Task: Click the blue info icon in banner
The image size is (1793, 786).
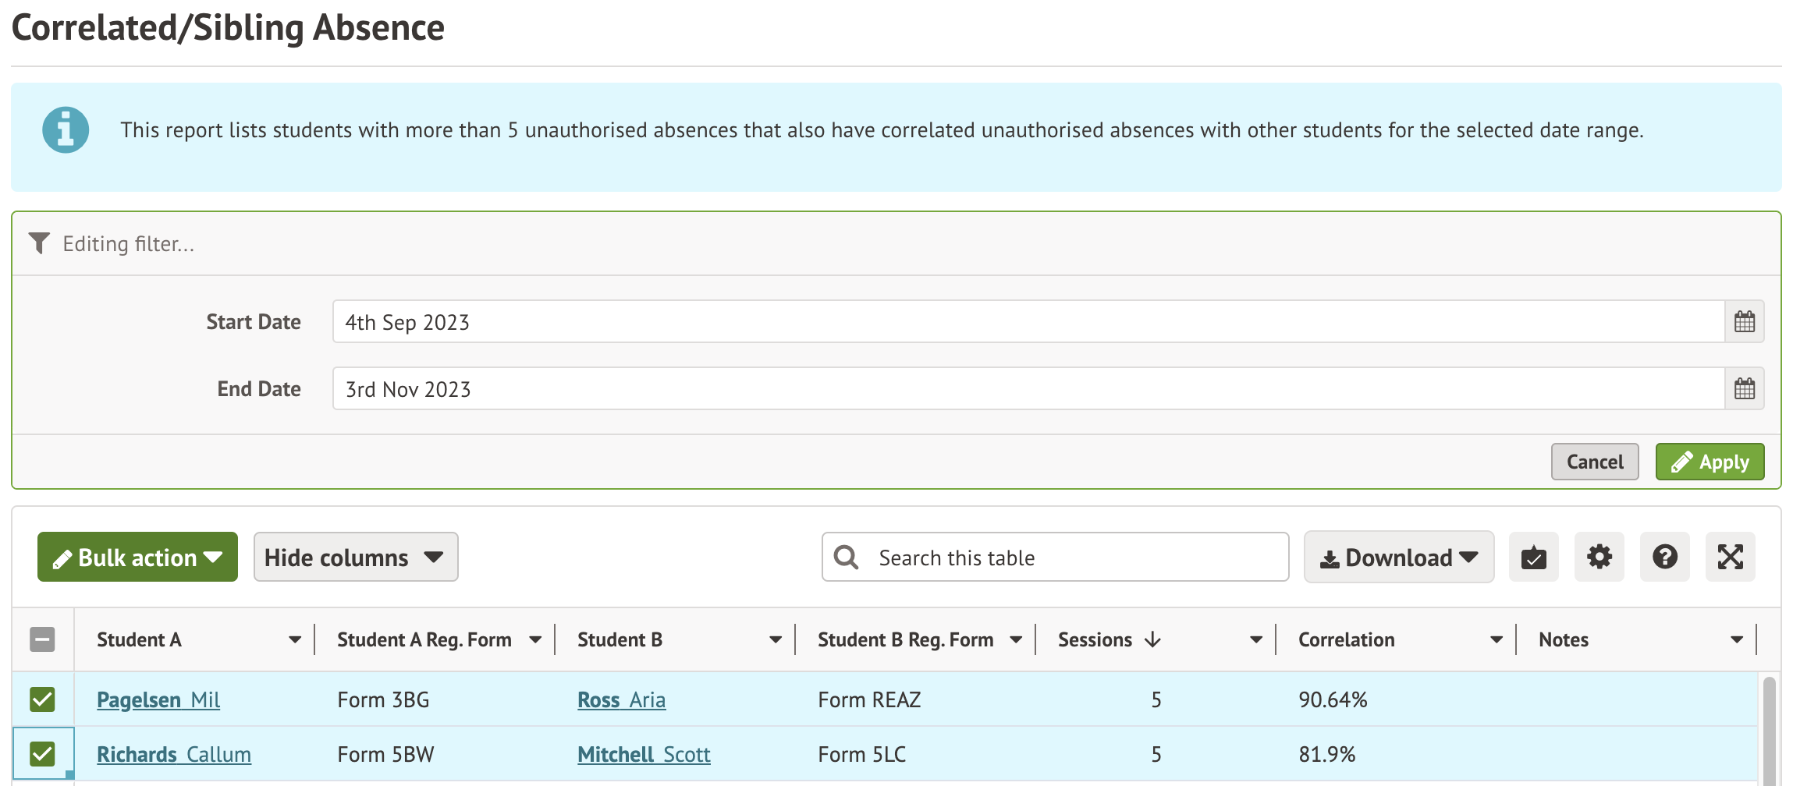Action: point(66,129)
